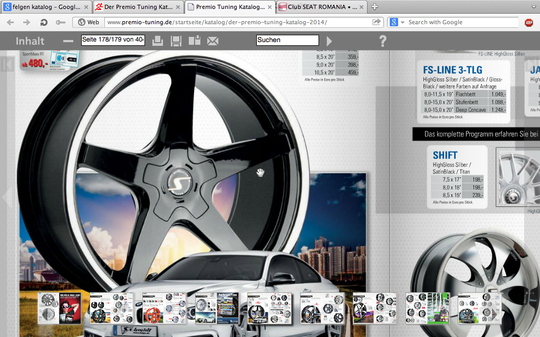540x337 pixels.
Task: Click the bookmark pages icon
Action: point(195,40)
